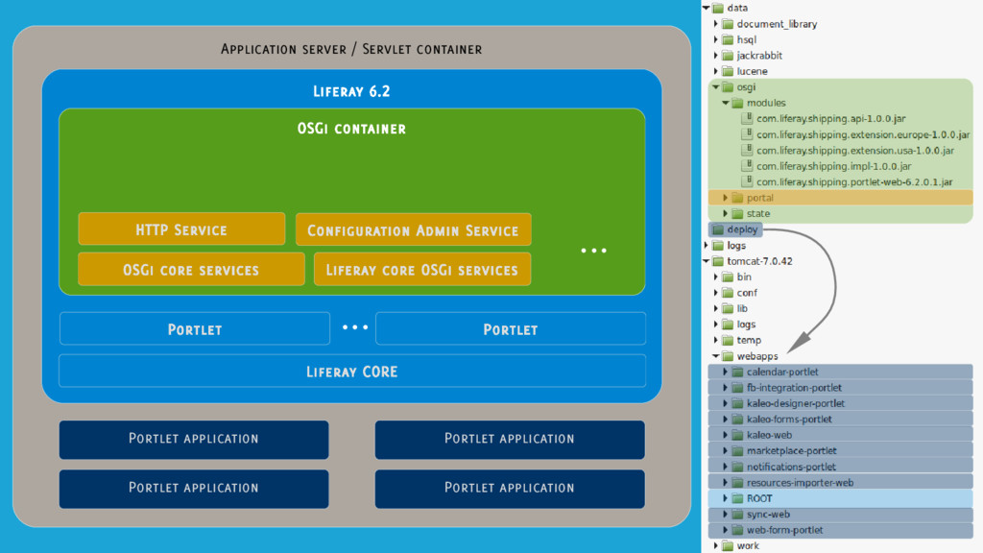The image size is (983, 553).
Task: Expand the portal folder arrow
Action: 726,198
